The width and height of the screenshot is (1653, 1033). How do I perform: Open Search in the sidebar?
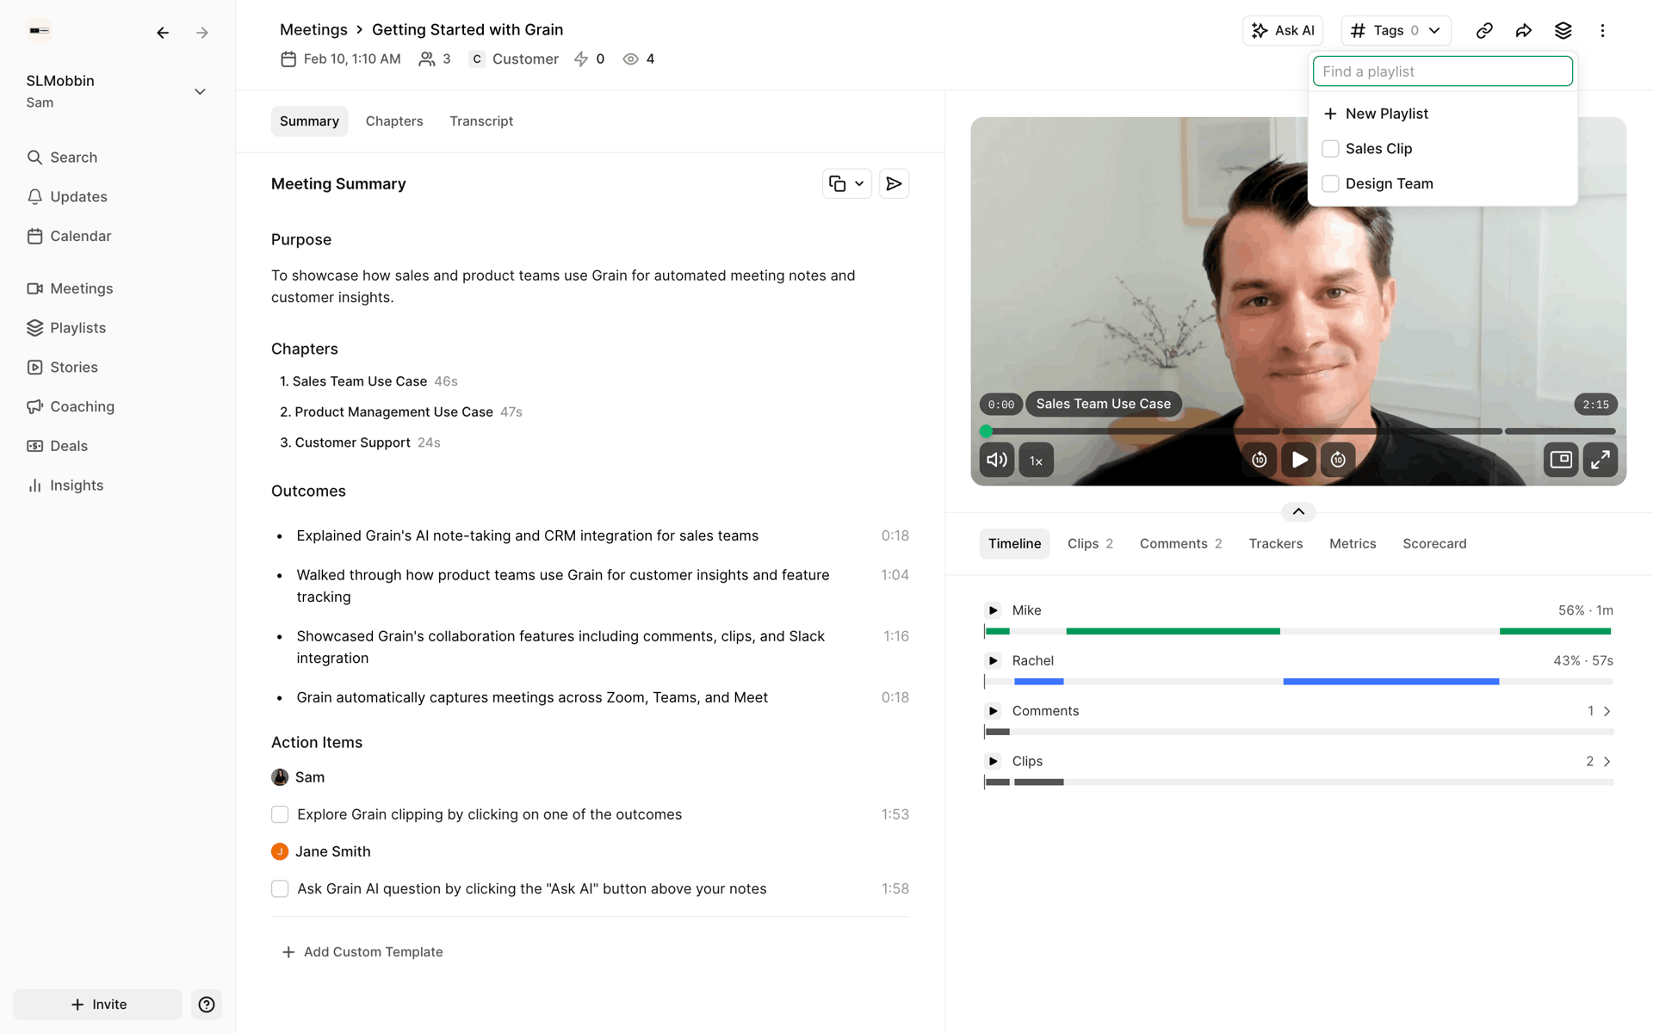coord(62,158)
